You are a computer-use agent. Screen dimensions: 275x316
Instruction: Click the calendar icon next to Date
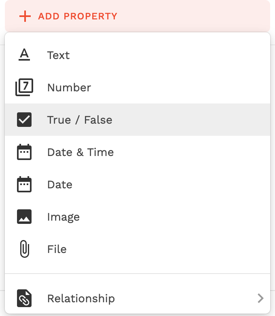click(x=24, y=184)
